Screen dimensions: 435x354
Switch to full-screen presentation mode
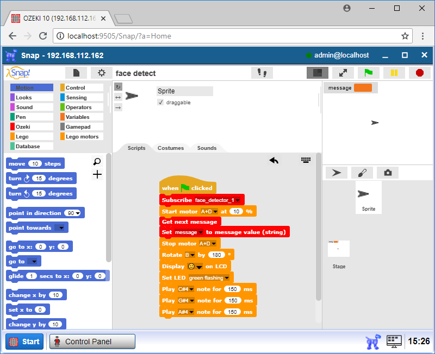pos(343,73)
